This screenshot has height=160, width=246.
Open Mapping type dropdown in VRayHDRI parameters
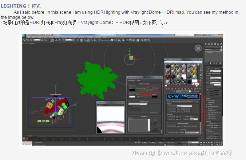pos(184,106)
